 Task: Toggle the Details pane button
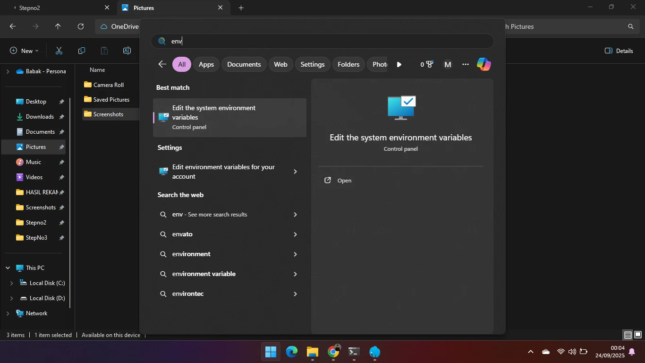(x=619, y=51)
